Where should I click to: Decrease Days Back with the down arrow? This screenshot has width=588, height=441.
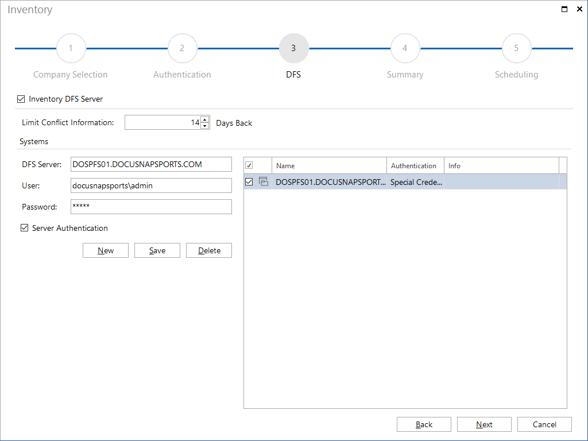tap(205, 126)
